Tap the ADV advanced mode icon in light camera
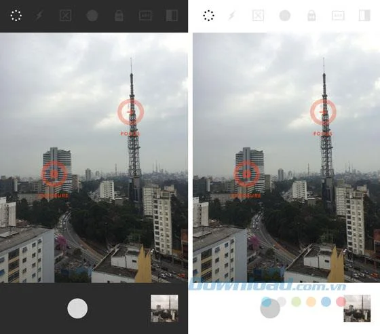Screen dimensions: 380x334 click(x=338, y=16)
